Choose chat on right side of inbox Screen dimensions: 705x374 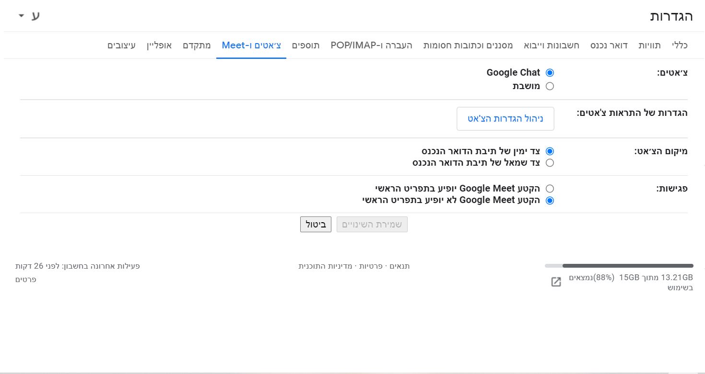pyautogui.click(x=550, y=151)
